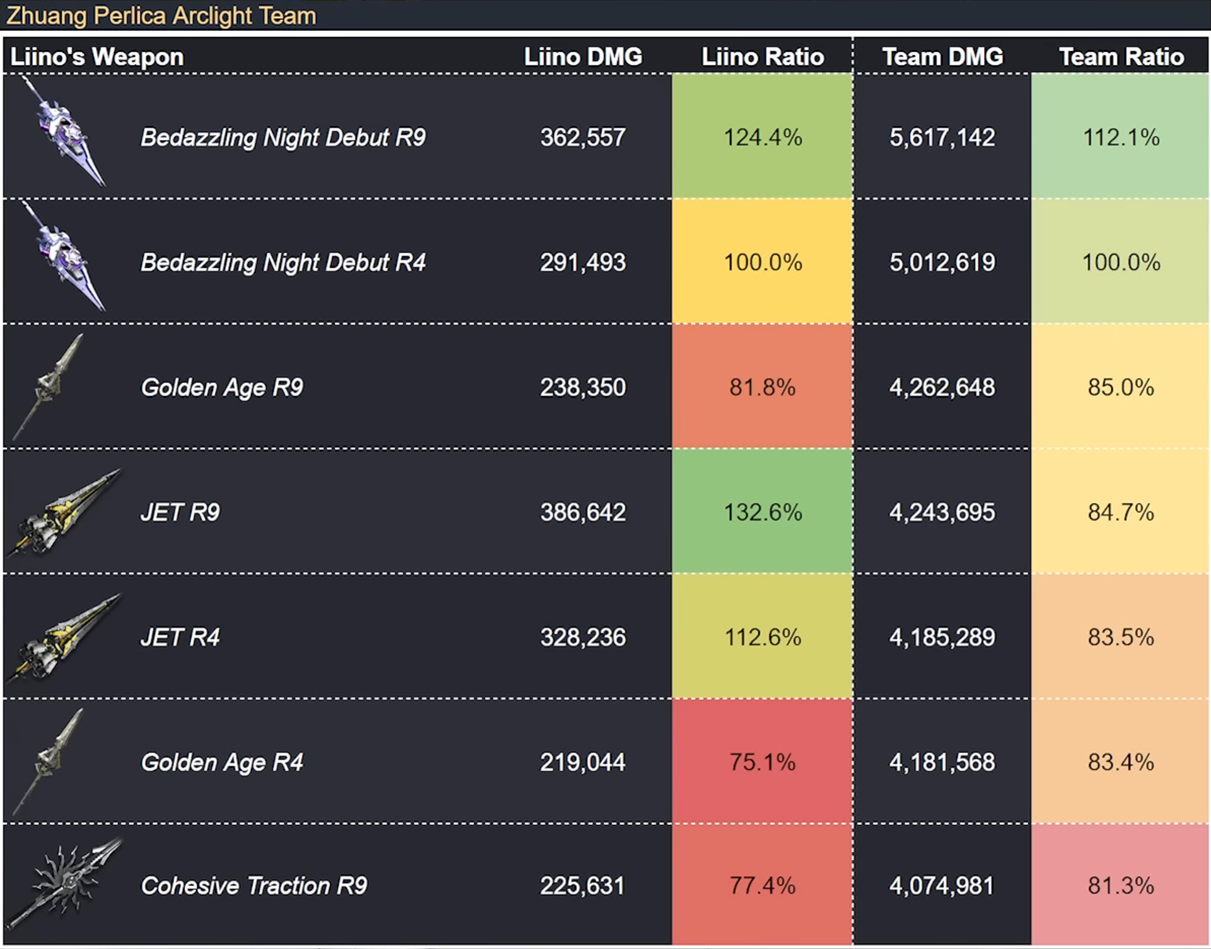The image size is (1211, 949).
Task: Click the Team Ratio column header
Action: (1121, 57)
